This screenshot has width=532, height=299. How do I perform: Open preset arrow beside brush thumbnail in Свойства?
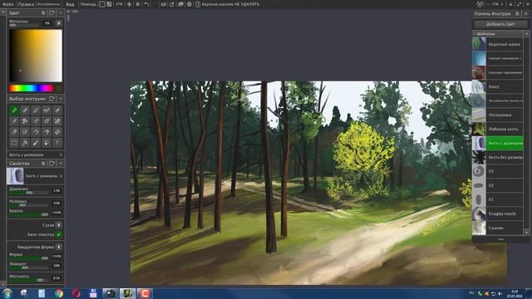point(61,176)
